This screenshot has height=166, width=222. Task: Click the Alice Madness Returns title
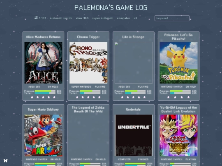pyautogui.click(x=43, y=37)
